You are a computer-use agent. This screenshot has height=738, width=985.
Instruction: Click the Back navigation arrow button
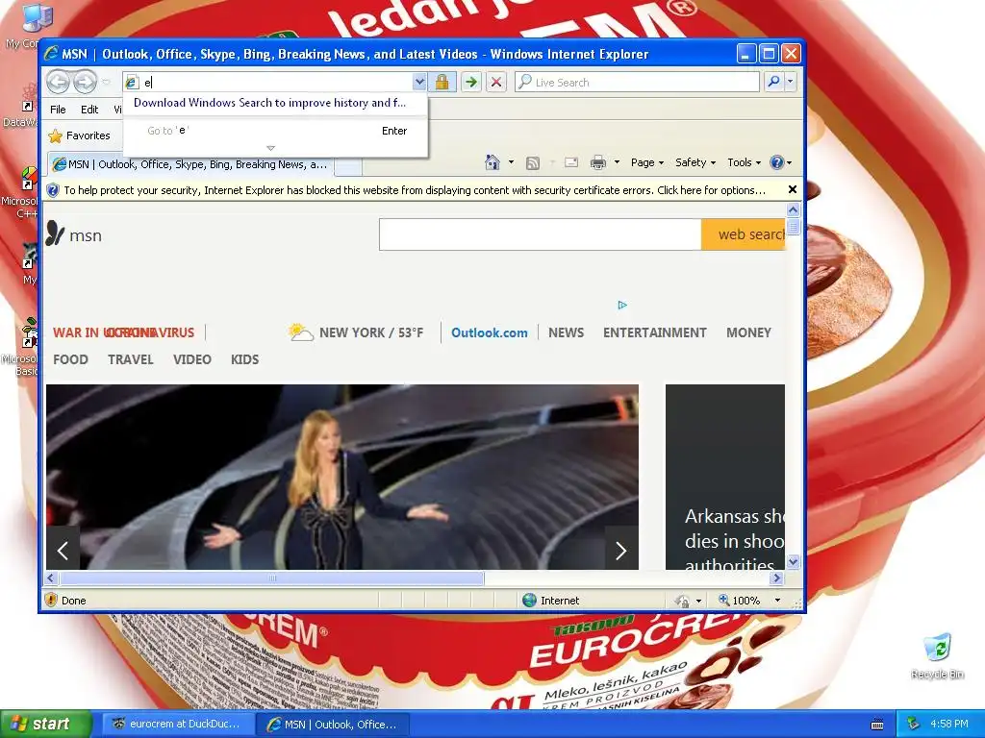pyautogui.click(x=58, y=82)
